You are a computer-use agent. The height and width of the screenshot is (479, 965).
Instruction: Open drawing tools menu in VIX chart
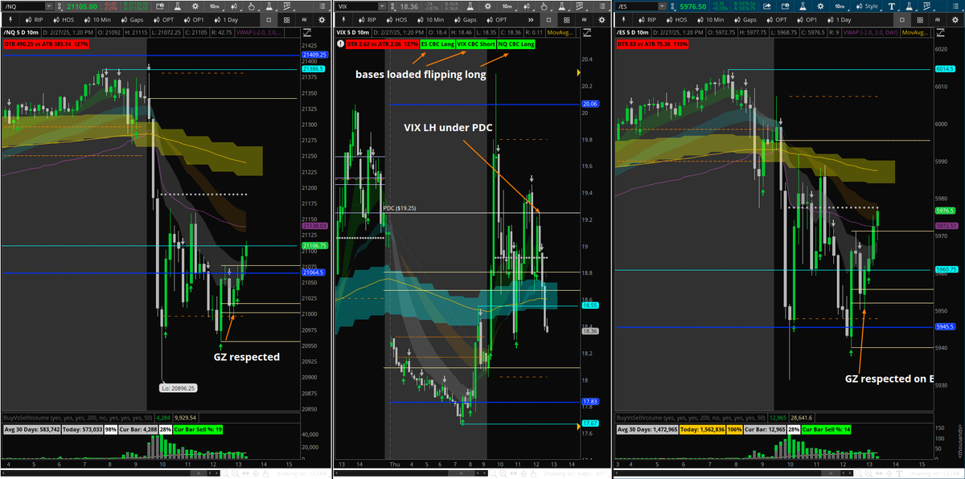pos(544,6)
